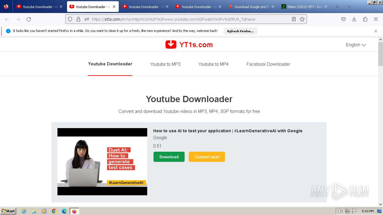Open the site permissions icon in address bar
Viewport: 383px width, 215px height.
(x=87, y=19)
